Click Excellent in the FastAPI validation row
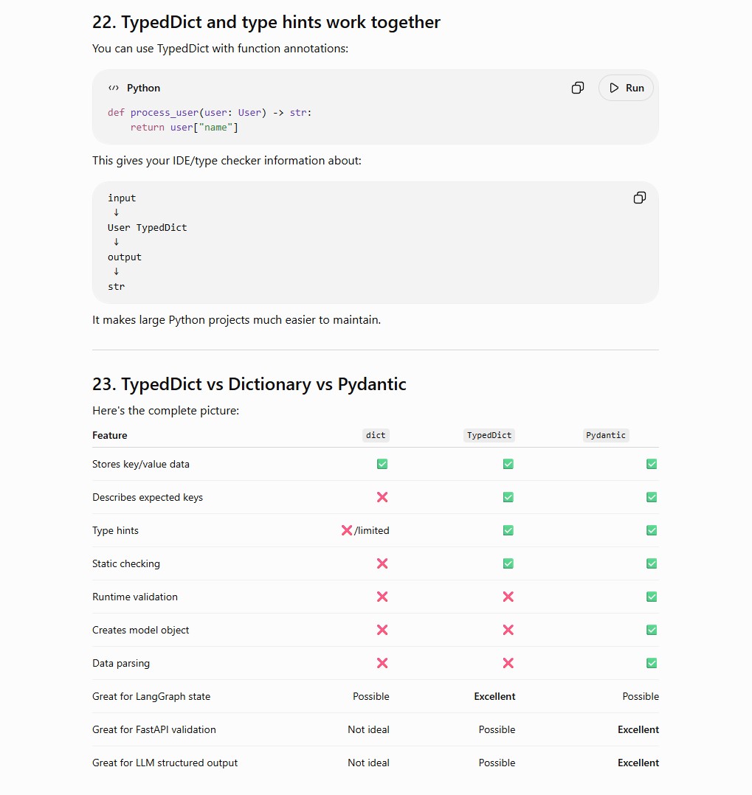The image size is (752, 795). point(638,729)
